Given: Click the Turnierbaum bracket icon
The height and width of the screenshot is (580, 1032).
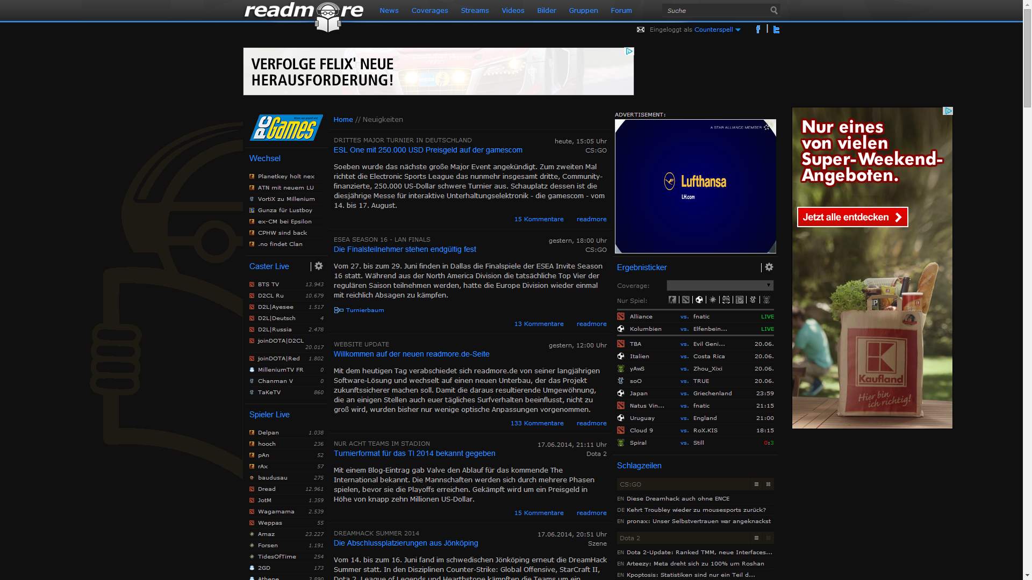Looking at the screenshot, I should (x=339, y=310).
